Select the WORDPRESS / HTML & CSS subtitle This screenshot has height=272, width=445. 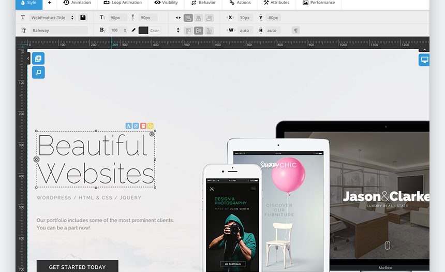89,198
